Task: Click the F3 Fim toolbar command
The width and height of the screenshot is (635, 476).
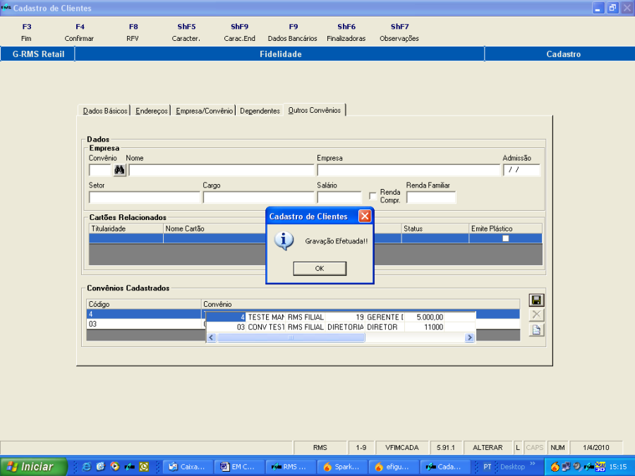Action: pyautogui.click(x=26, y=32)
